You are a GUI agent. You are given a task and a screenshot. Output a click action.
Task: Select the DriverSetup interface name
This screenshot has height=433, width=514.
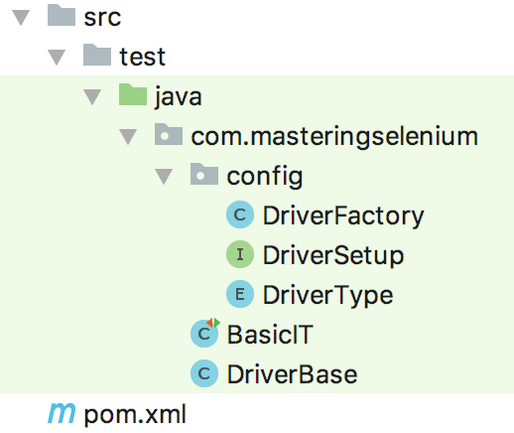click(x=333, y=256)
